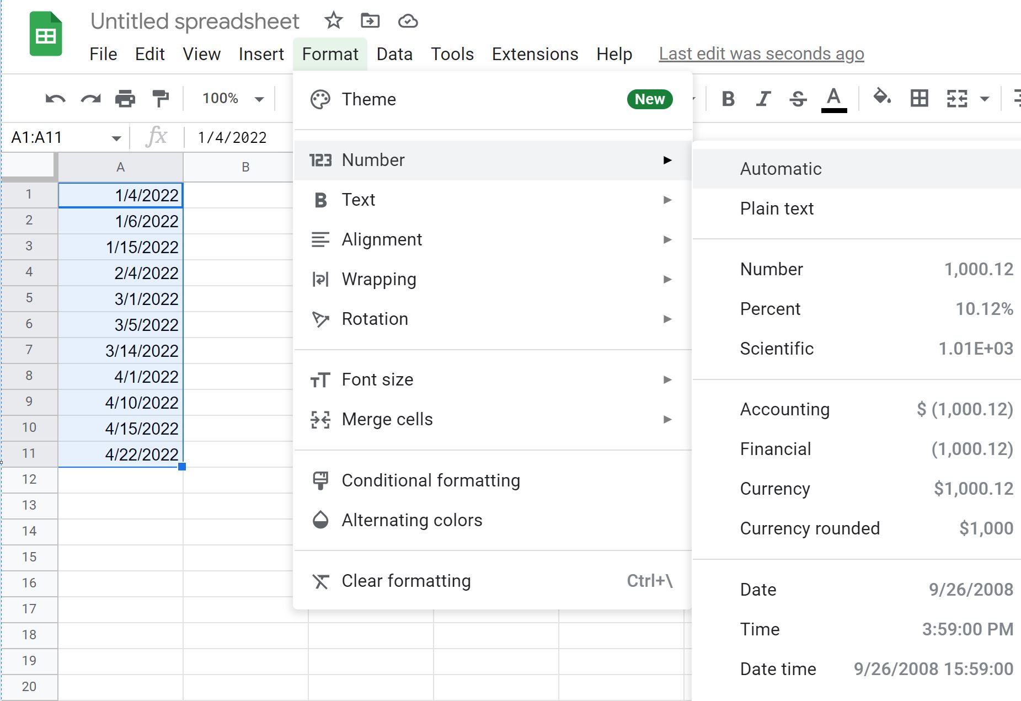Open Conditional formatting

(x=493, y=480)
